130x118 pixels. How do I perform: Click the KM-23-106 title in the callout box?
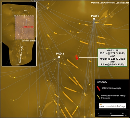[x=112, y=51]
